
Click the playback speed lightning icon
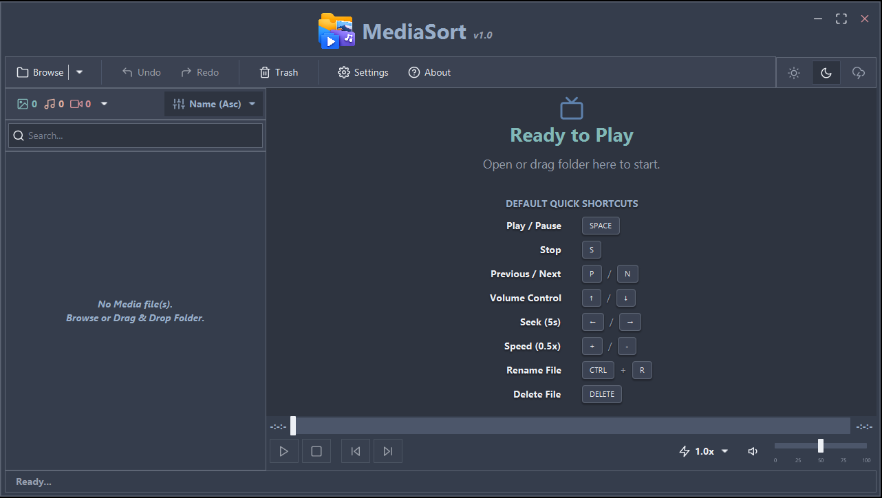(684, 451)
